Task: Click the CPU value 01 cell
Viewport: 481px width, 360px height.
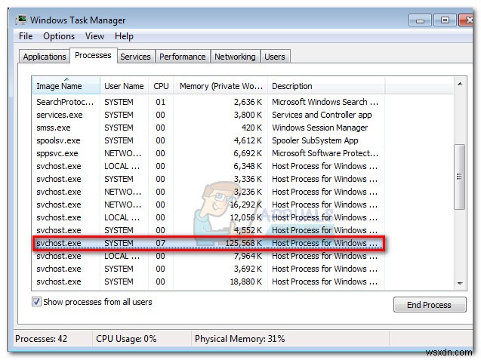Action: 160,102
